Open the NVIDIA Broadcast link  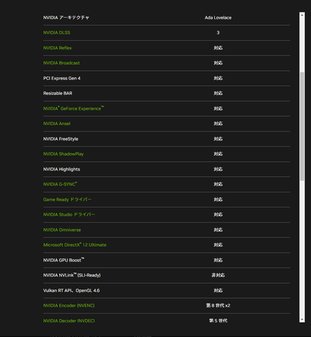point(62,63)
